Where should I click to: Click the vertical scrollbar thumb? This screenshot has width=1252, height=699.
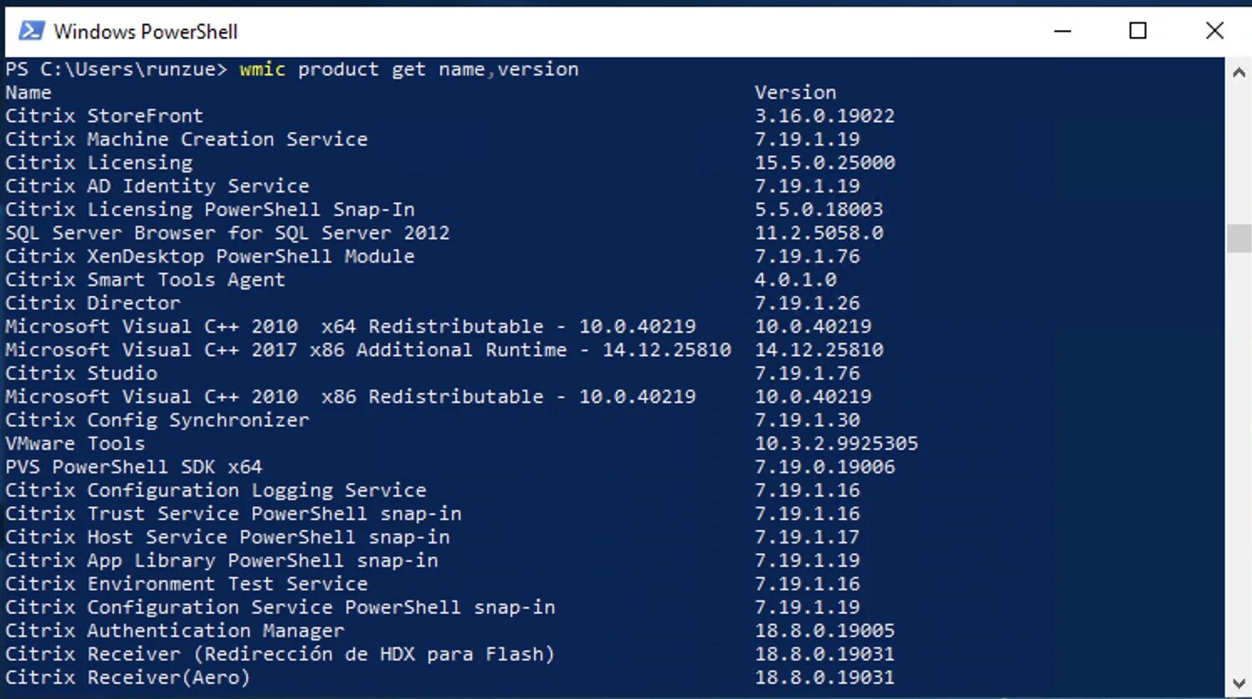pos(1239,237)
